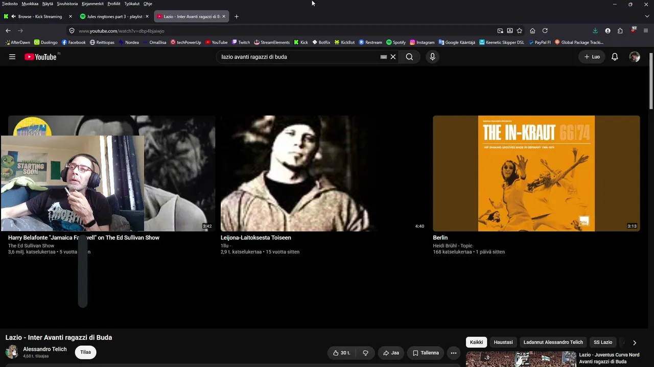Open The Ed Sullivan Show channel link

click(x=31, y=246)
